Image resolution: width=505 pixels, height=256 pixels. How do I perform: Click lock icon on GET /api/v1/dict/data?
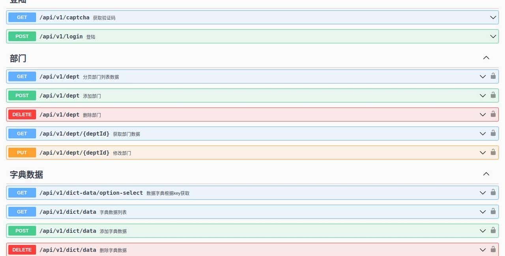click(493, 211)
